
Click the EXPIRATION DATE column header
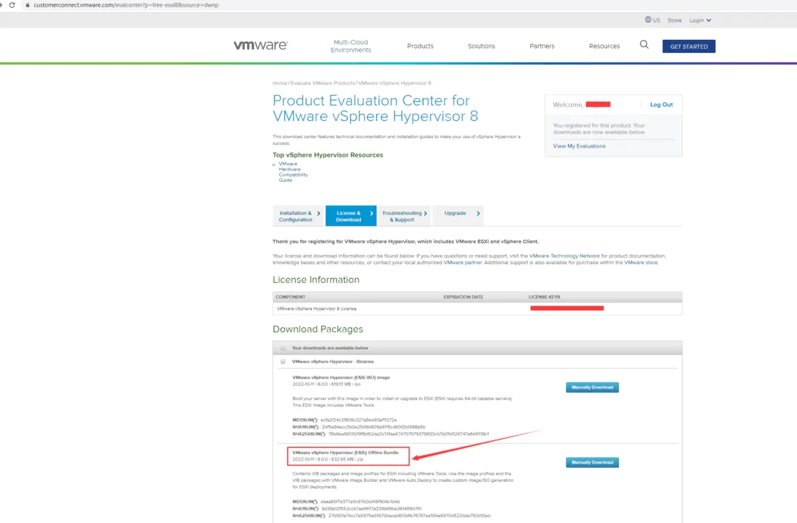click(x=464, y=297)
